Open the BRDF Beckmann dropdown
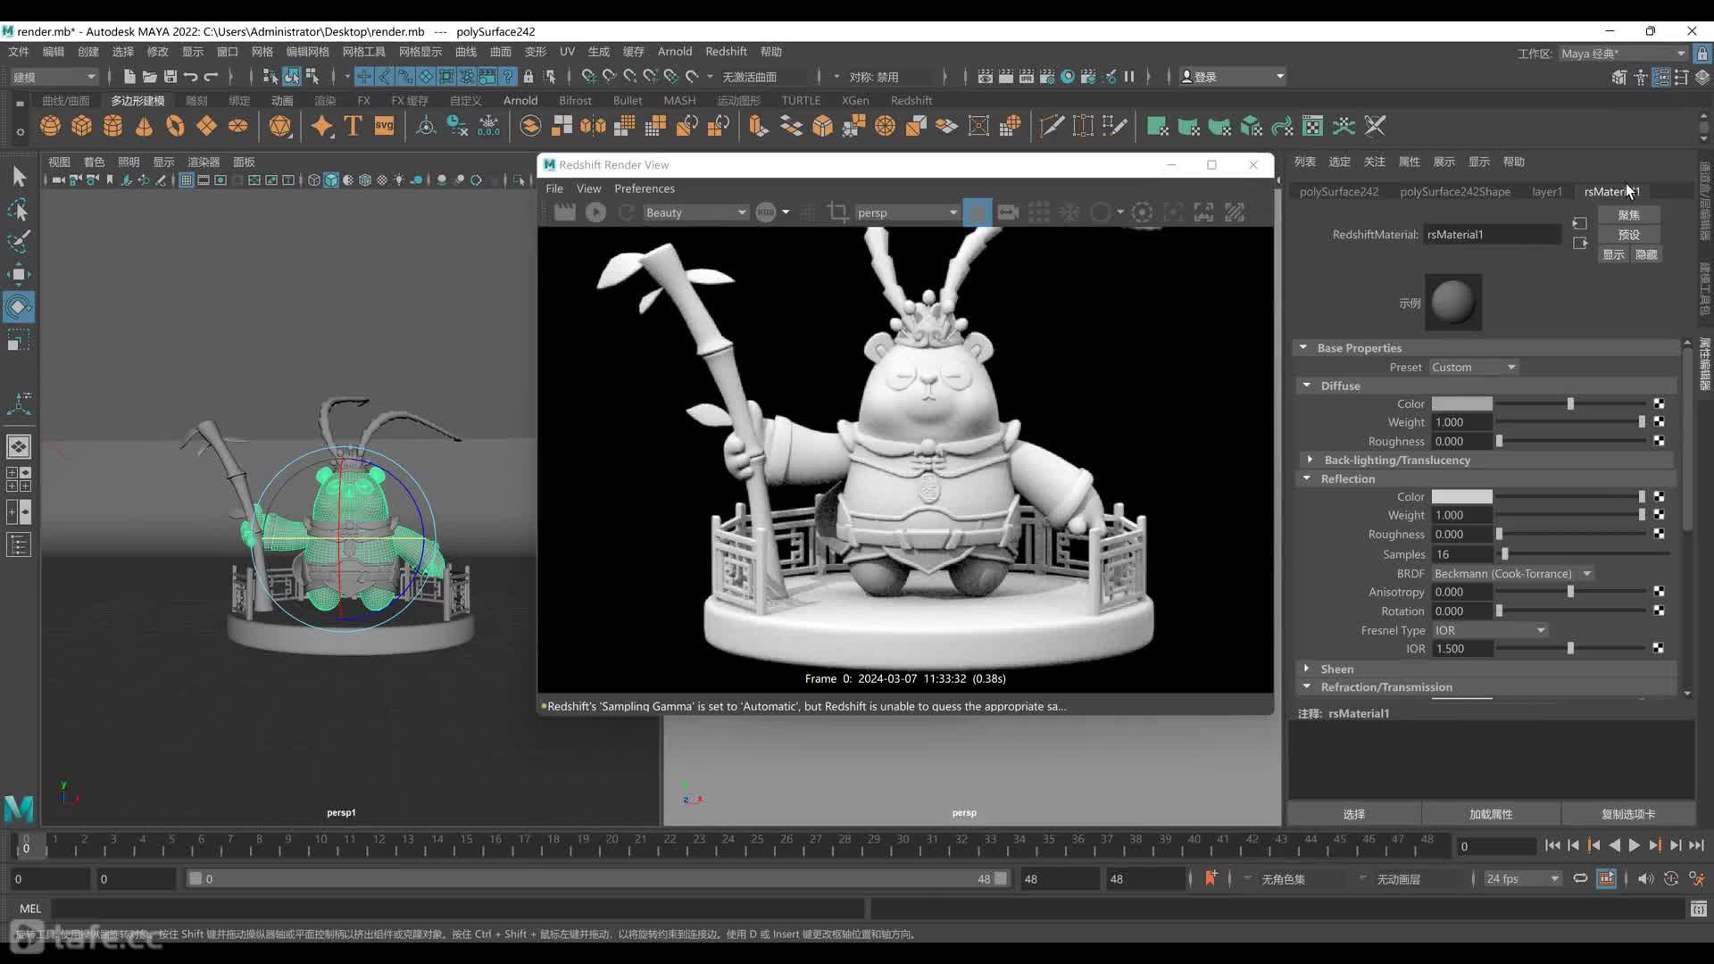 (x=1512, y=573)
